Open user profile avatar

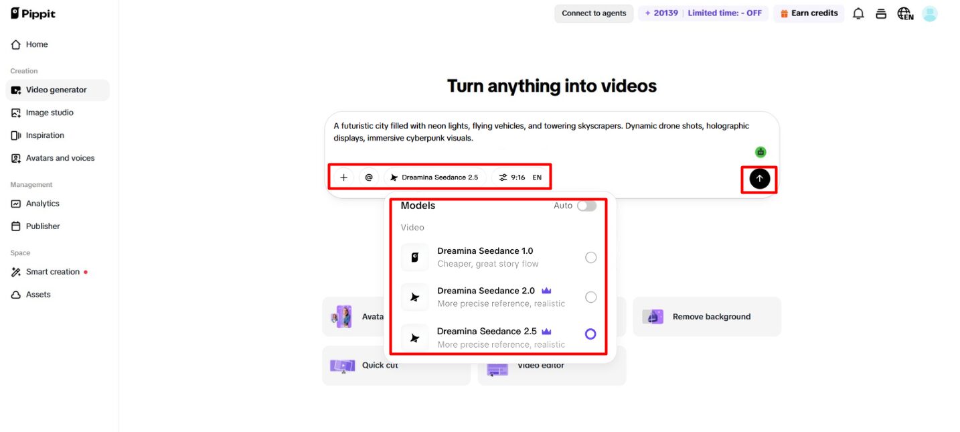click(930, 13)
